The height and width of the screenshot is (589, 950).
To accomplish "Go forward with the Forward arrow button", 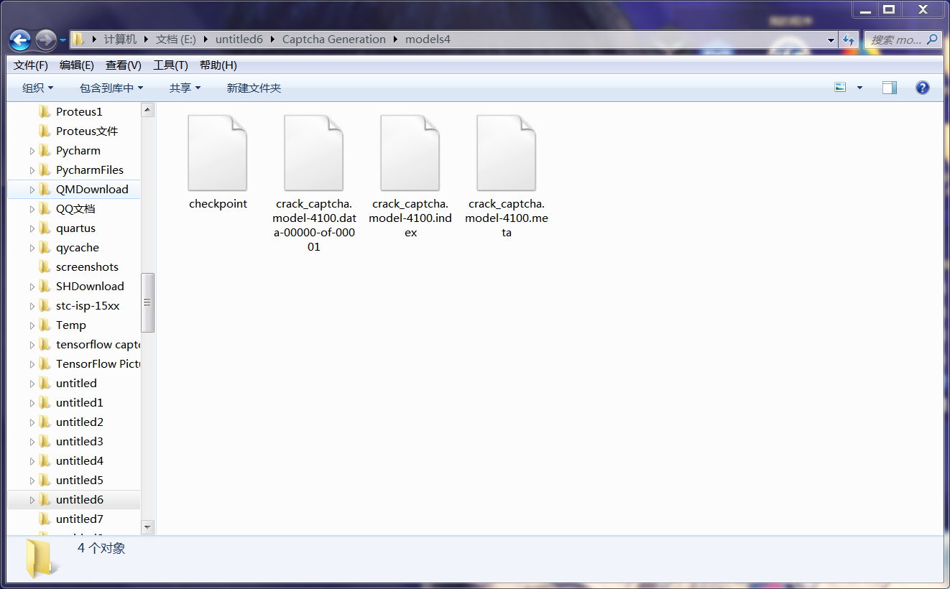I will pyautogui.click(x=45, y=40).
